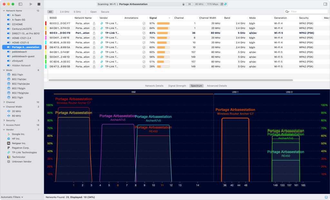Select the 84:D8:1...5:F4:BF table row
This screenshot has height=200, width=330.
click(187, 52)
